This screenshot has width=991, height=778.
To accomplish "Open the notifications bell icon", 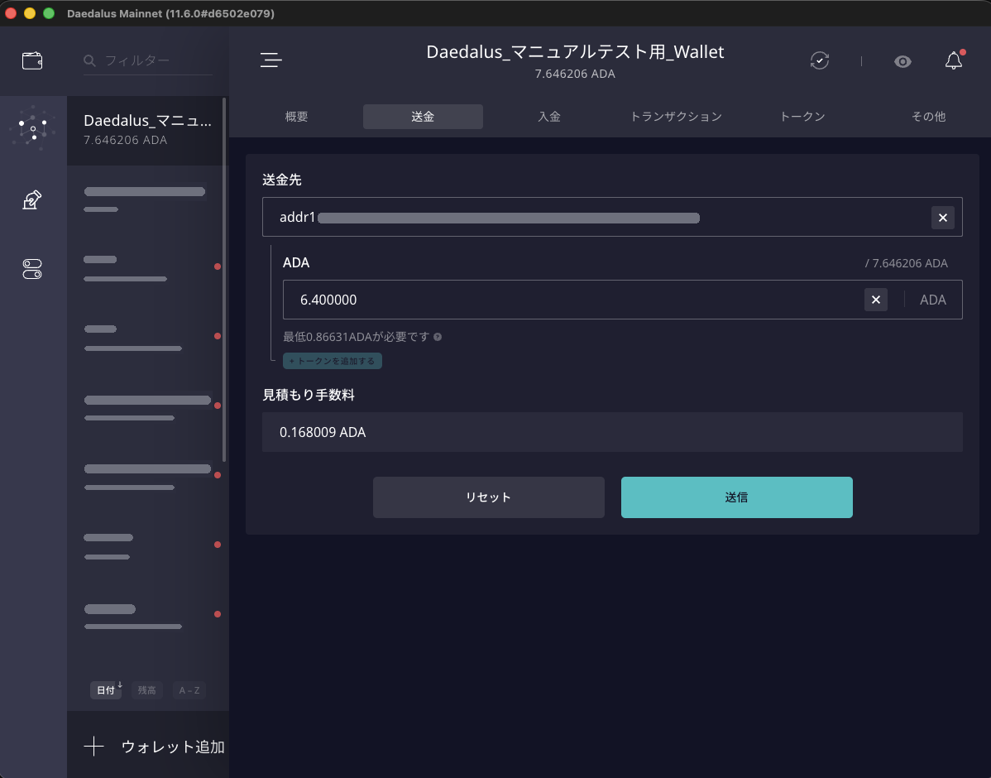I will point(954,60).
